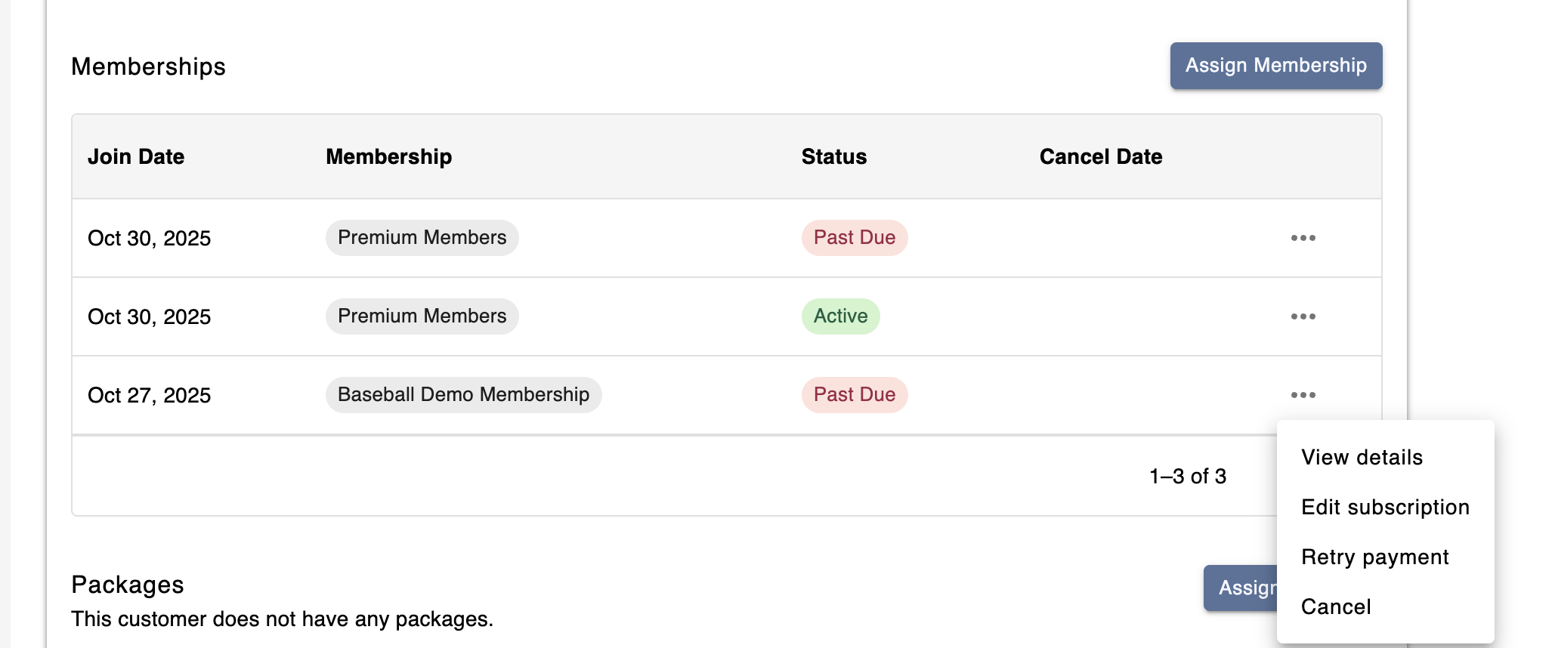Open the three-dot menu for the Past Due Premium Members row
This screenshot has width=1552, height=648.
[x=1303, y=238]
